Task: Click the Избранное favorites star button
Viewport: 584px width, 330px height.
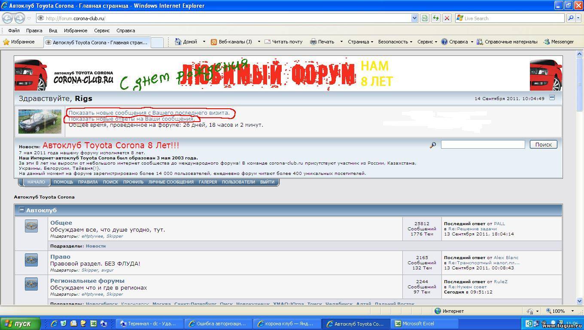Action: (19, 42)
